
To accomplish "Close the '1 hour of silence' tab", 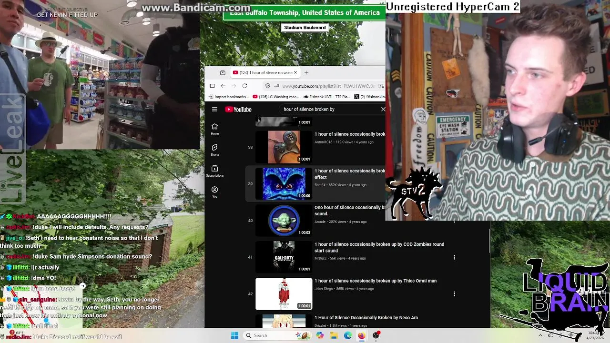I will tap(295, 72).
